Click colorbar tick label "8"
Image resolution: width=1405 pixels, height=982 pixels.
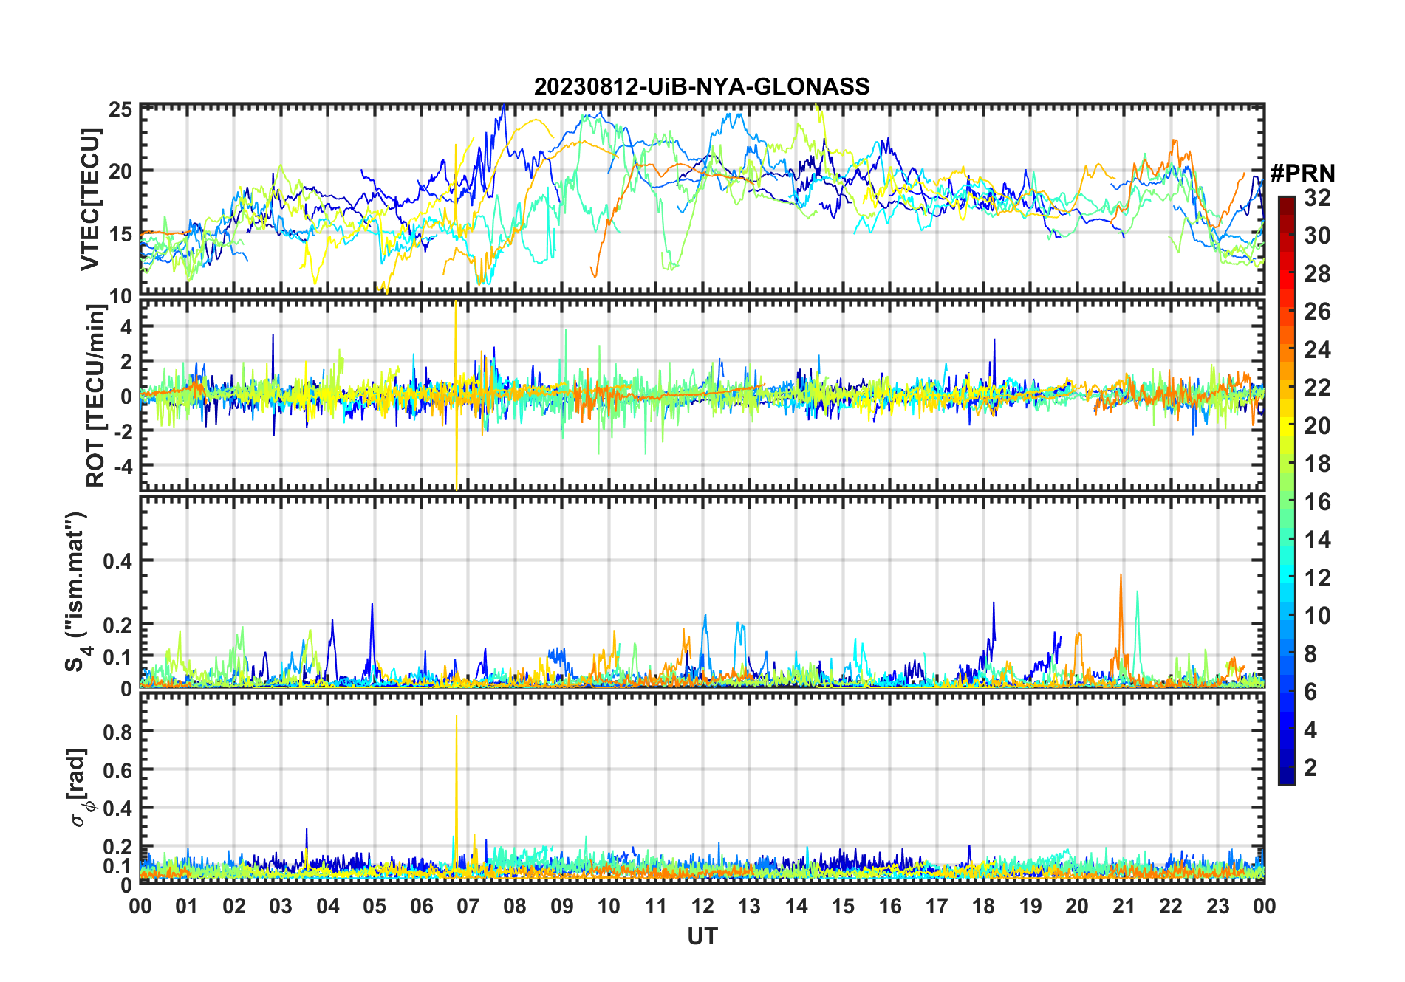1310,653
